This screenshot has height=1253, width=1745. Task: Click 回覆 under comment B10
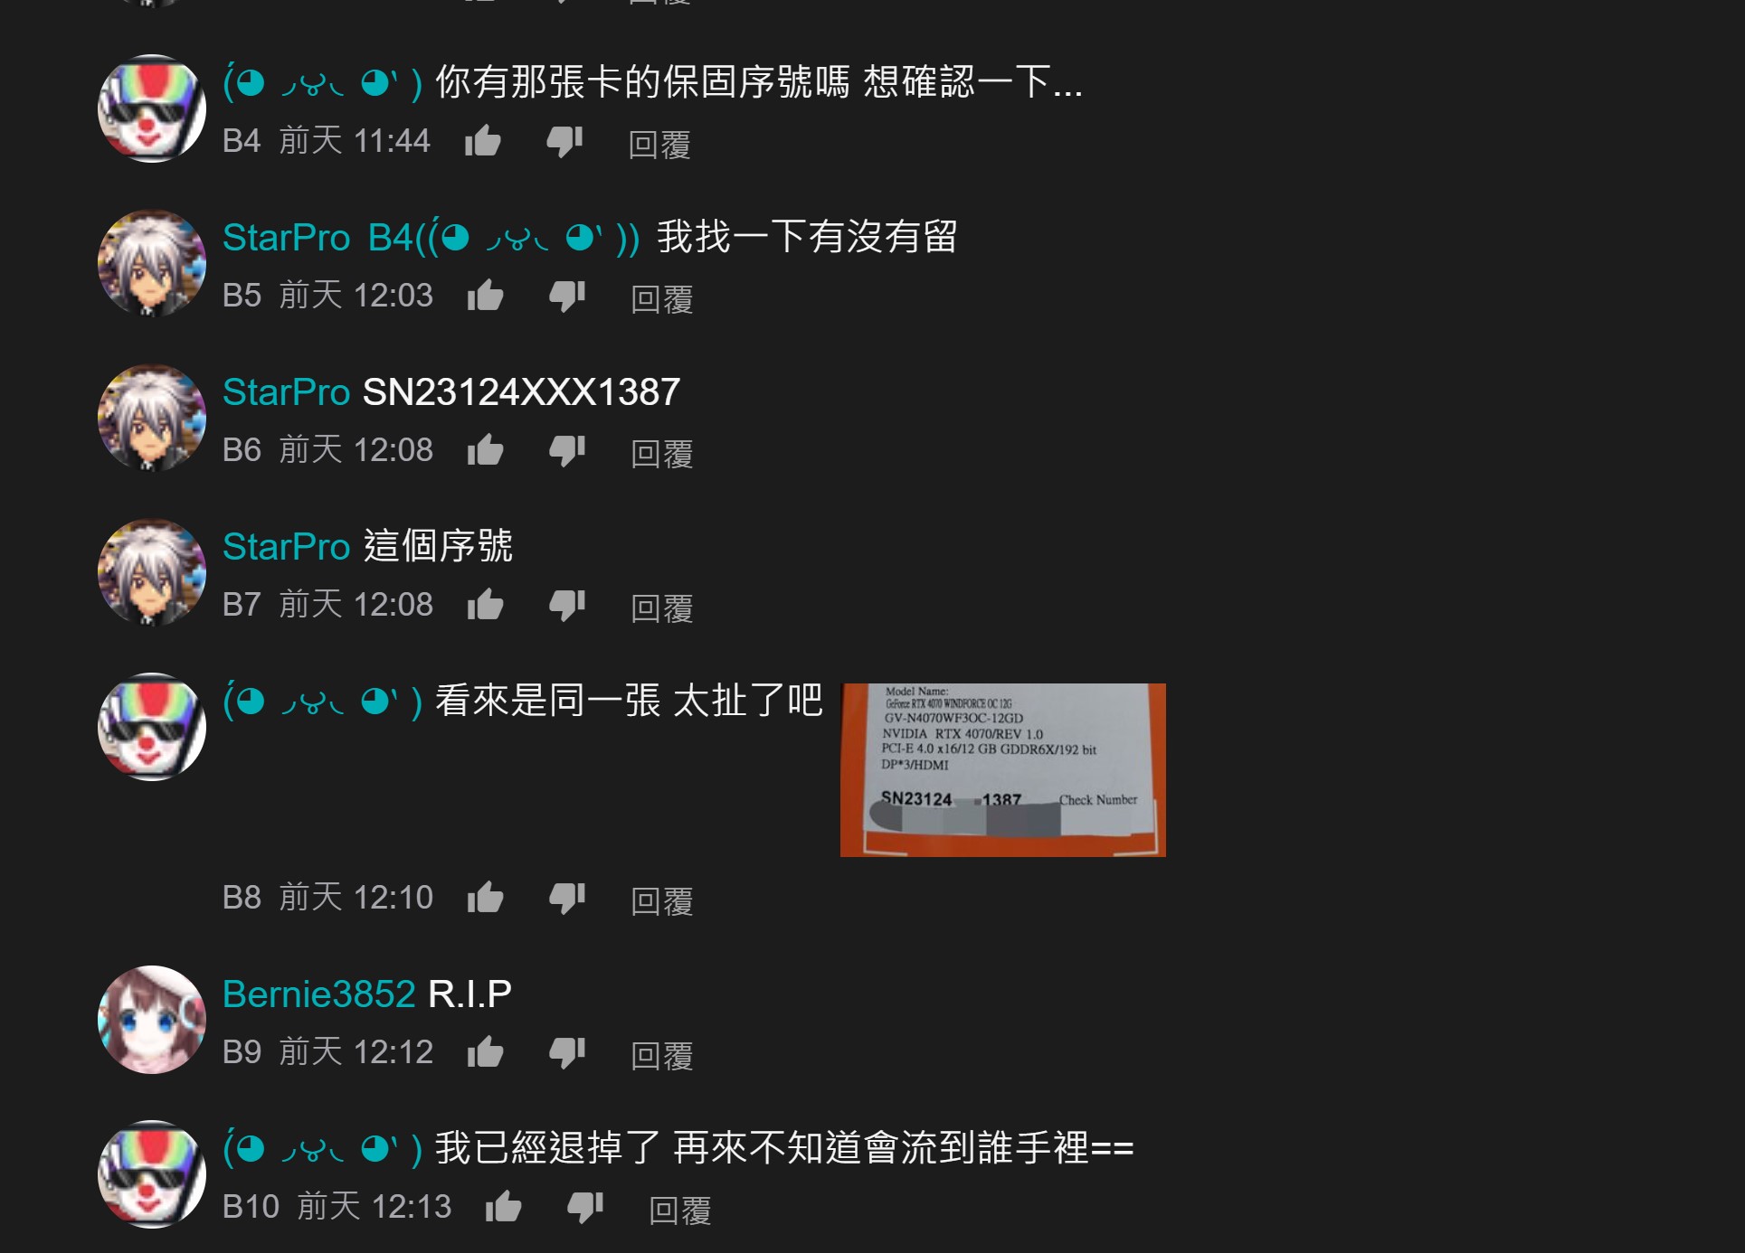pyautogui.click(x=680, y=1210)
